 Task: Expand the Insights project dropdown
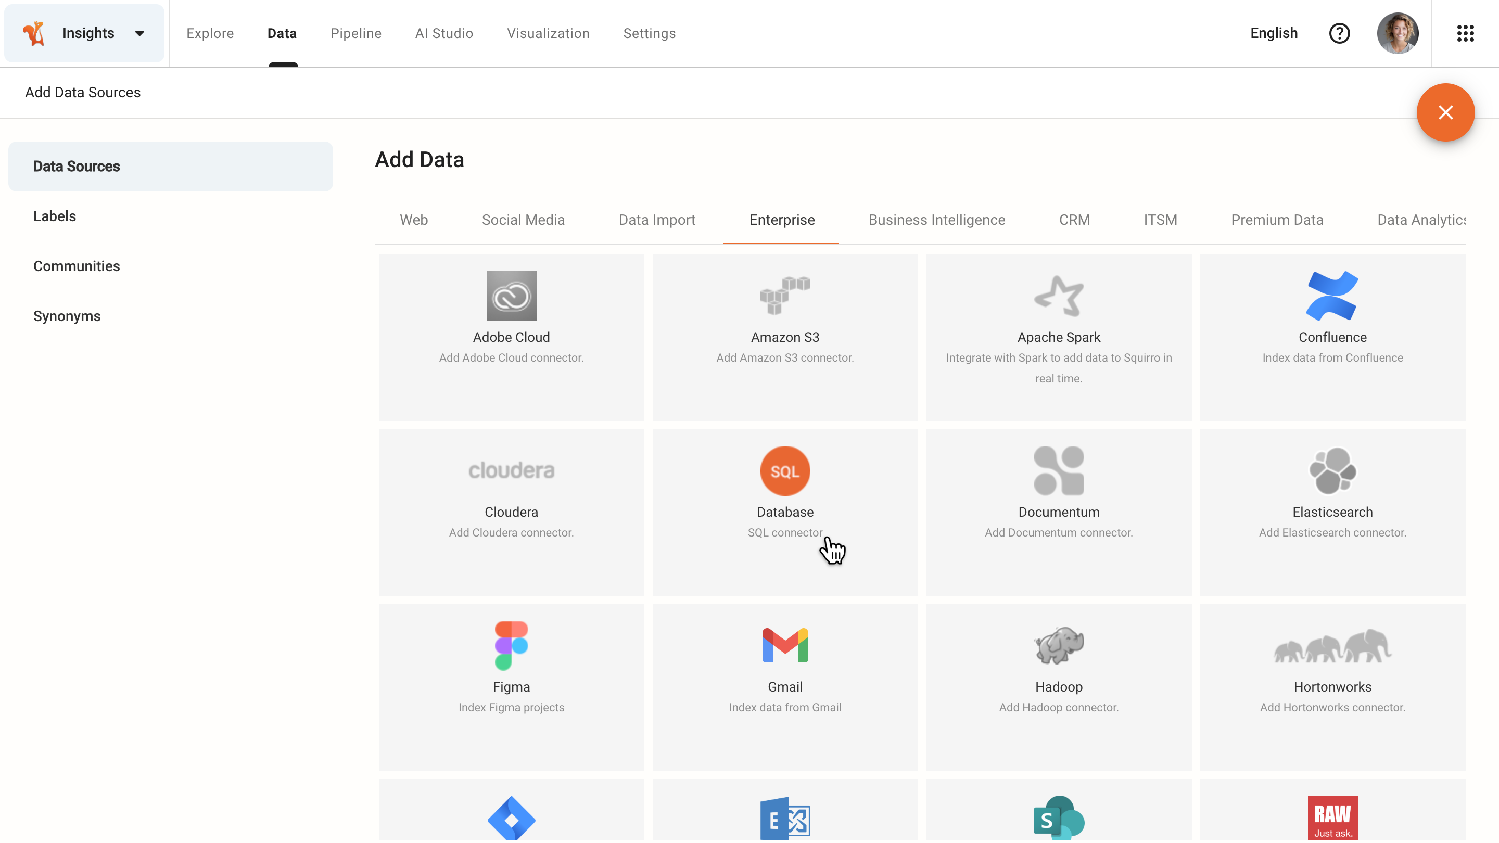pos(139,33)
